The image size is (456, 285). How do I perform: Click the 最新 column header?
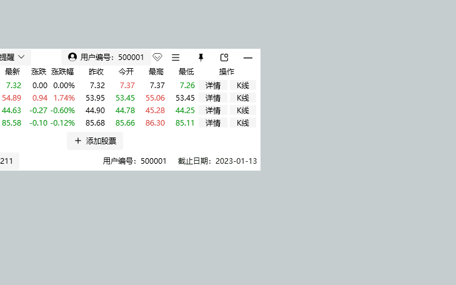pos(12,72)
